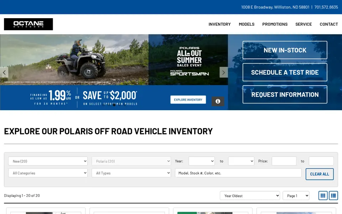Viewport: 342px width, 214px height.
Task: Open the SERVICE menu
Action: coord(304,24)
